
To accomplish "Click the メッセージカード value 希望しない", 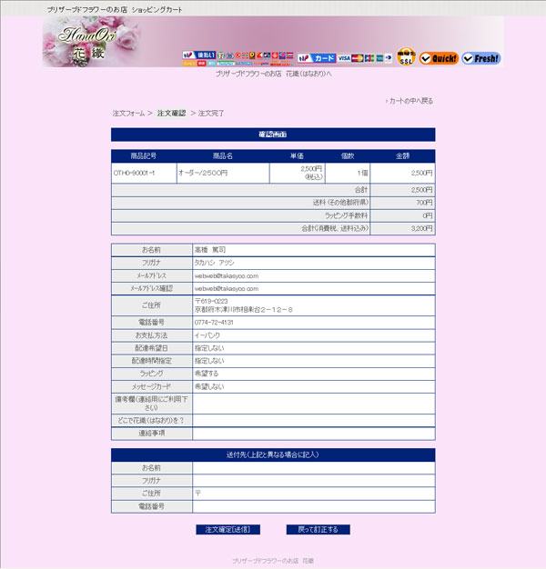I will point(209,386).
